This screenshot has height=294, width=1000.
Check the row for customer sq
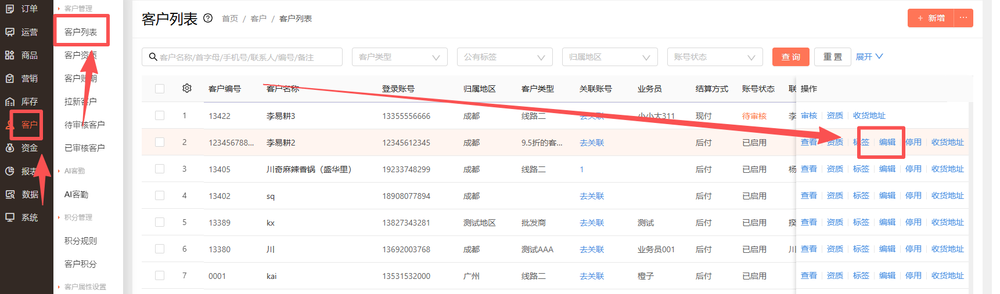[160, 195]
